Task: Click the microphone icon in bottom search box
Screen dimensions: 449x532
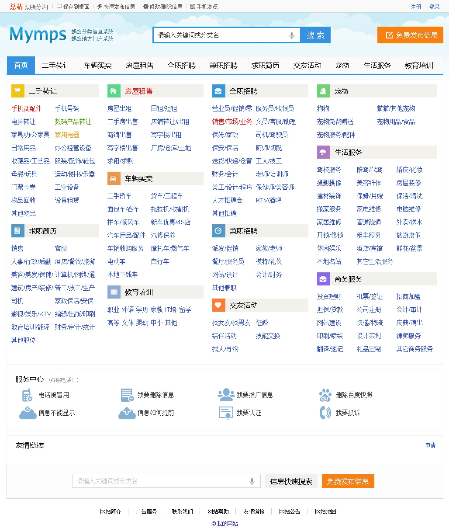Action: pos(252,481)
